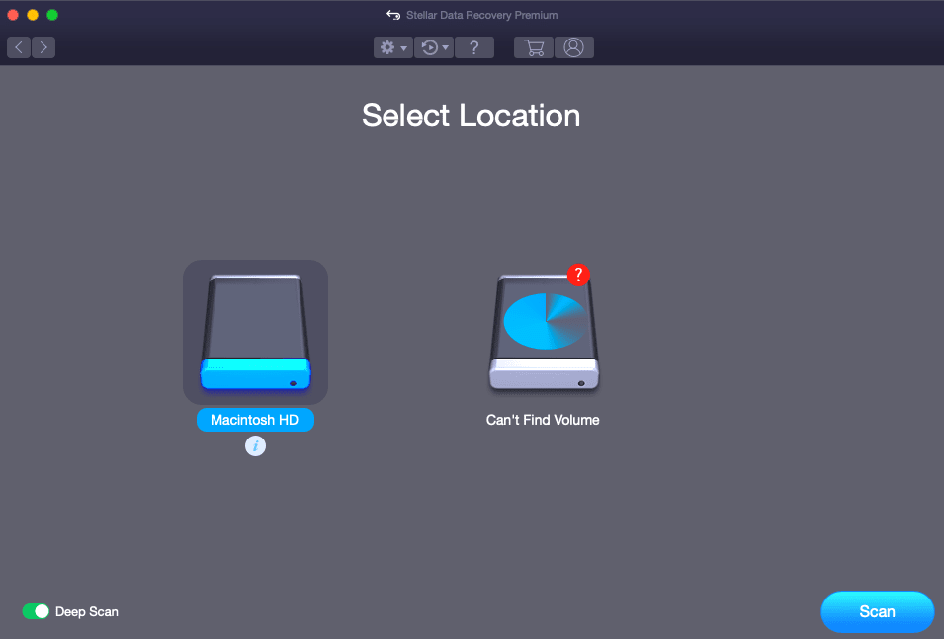Click the back navigation chevron

pyautogui.click(x=18, y=46)
